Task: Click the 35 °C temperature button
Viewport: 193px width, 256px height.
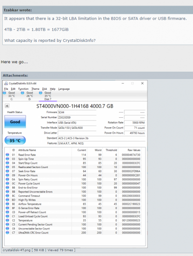Action: click(15, 141)
